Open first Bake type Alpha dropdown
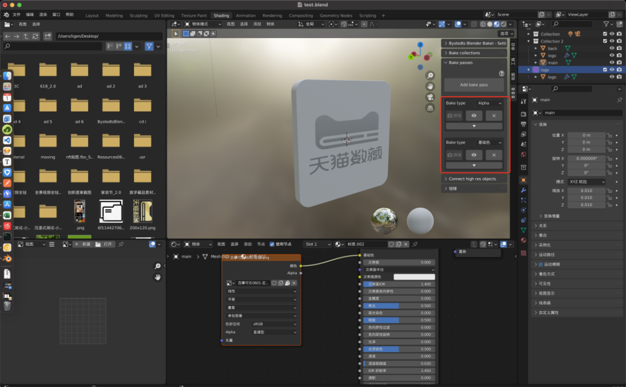The height and width of the screenshot is (387, 626). pos(489,103)
